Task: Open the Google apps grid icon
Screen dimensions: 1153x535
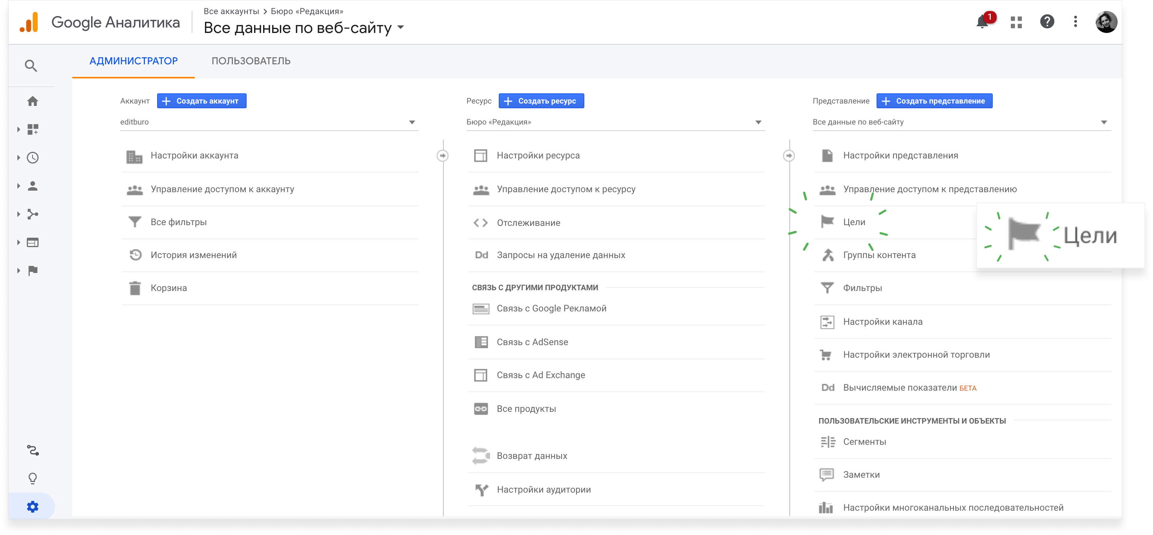Action: [1016, 22]
